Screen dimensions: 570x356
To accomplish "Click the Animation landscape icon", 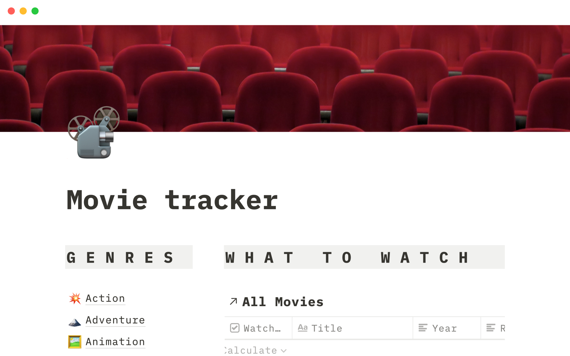I will [x=74, y=342].
